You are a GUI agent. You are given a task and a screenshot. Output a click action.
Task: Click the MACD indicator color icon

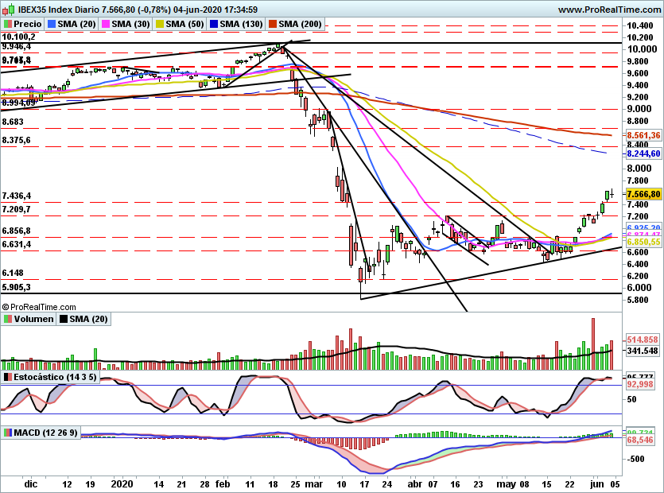click(x=8, y=433)
